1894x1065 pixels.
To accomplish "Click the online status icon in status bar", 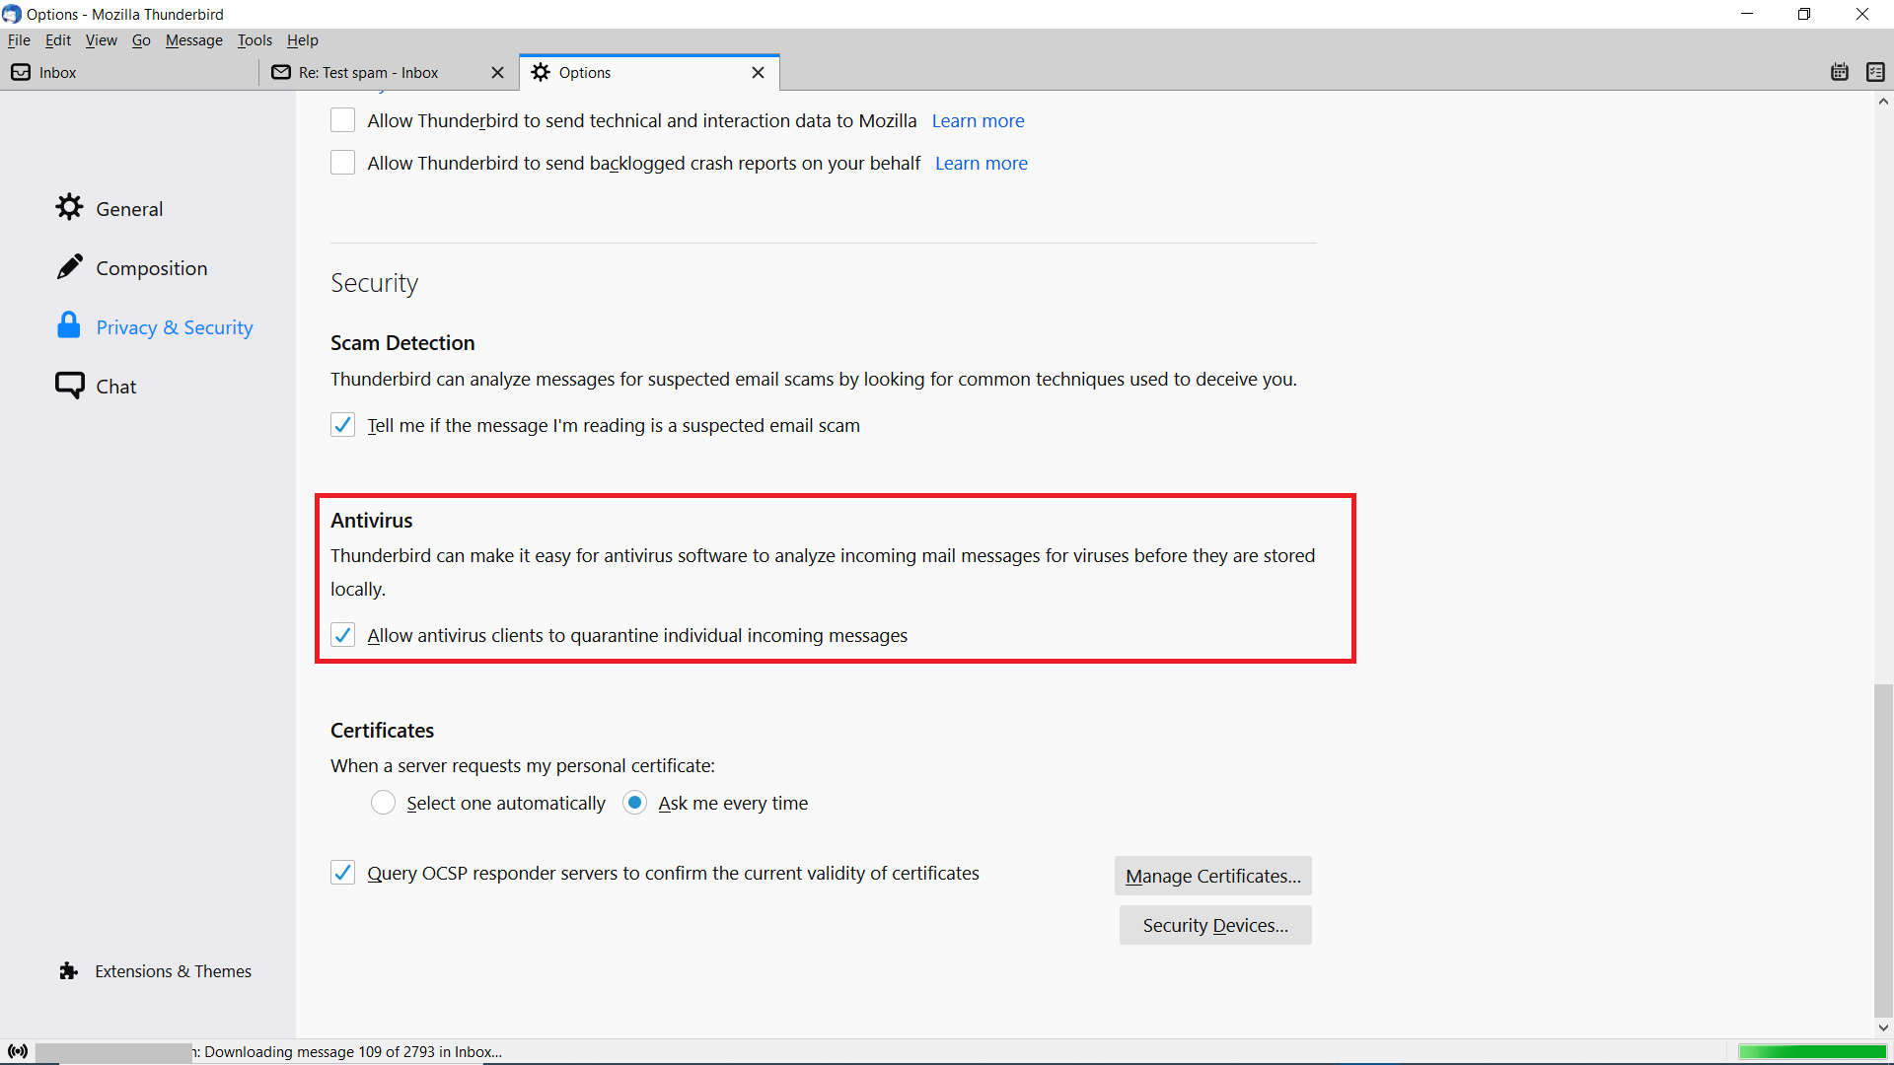I will point(18,1051).
